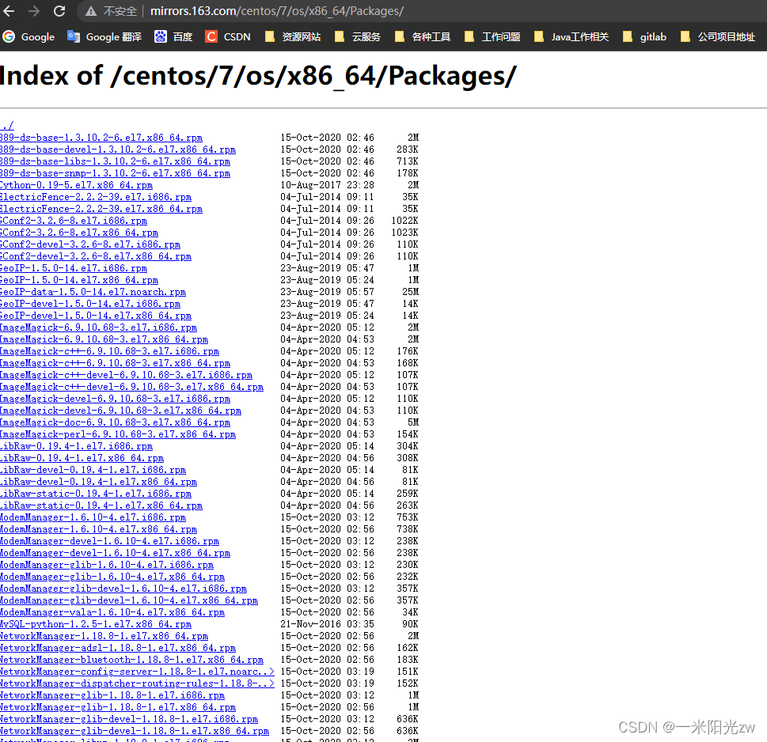
Task: Click the browser back arrow
Action: (x=9, y=11)
